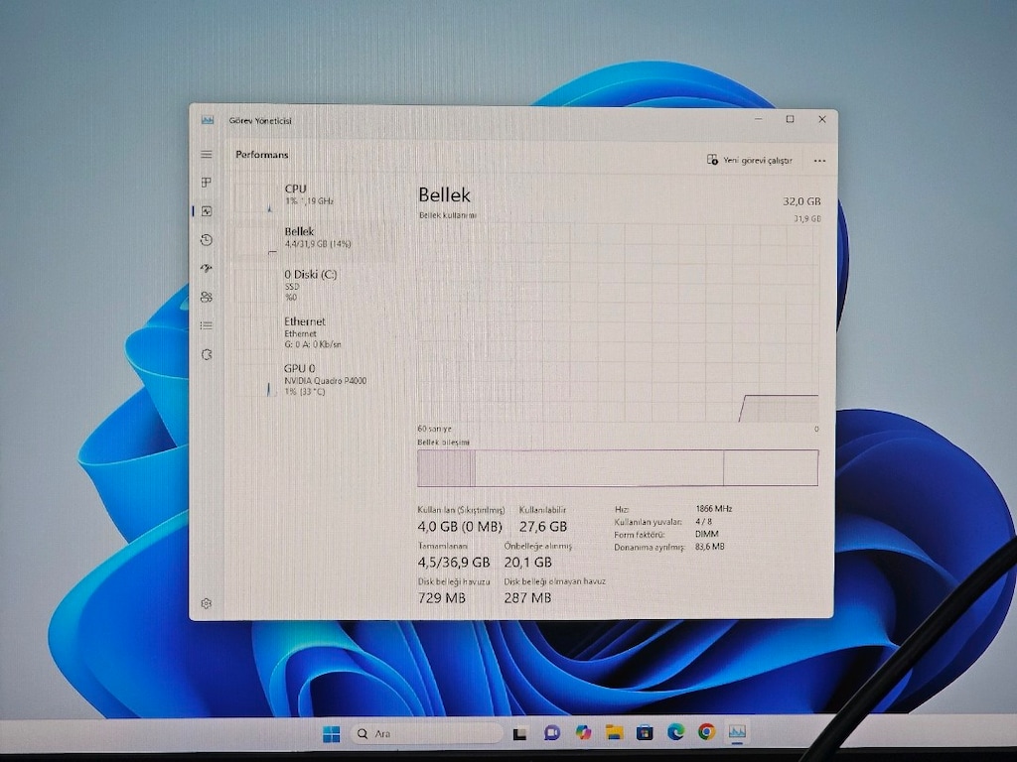Open the Startup apps page icon
Viewport: 1017px width, 762px height.
point(207,268)
